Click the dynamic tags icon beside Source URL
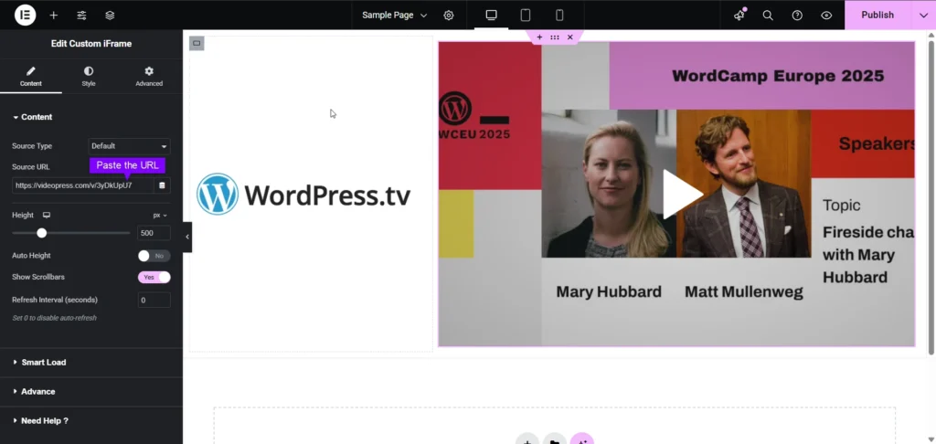This screenshot has width=936, height=444. 162,185
